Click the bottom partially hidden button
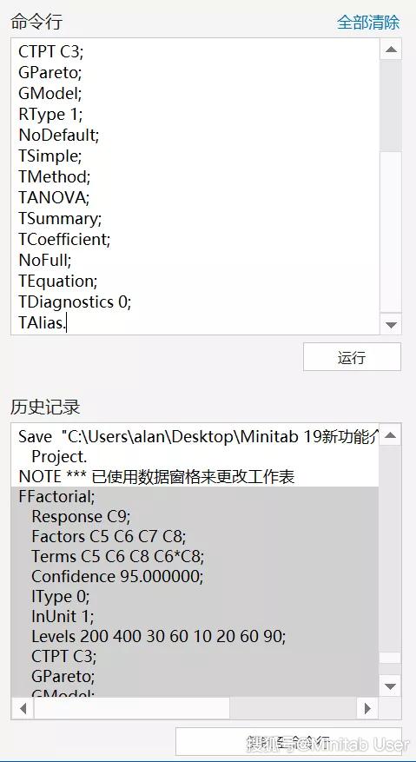This screenshot has height=762, width=416. (x=288, y=742)
